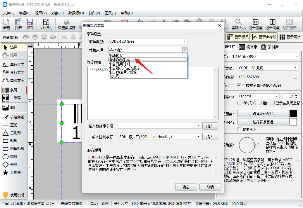
Task: Enable show text above barcode checkbox
Action: [273, 103]
